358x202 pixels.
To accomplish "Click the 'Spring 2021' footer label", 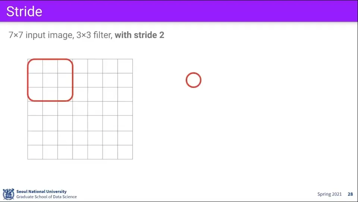I will (x=329, y=194).
